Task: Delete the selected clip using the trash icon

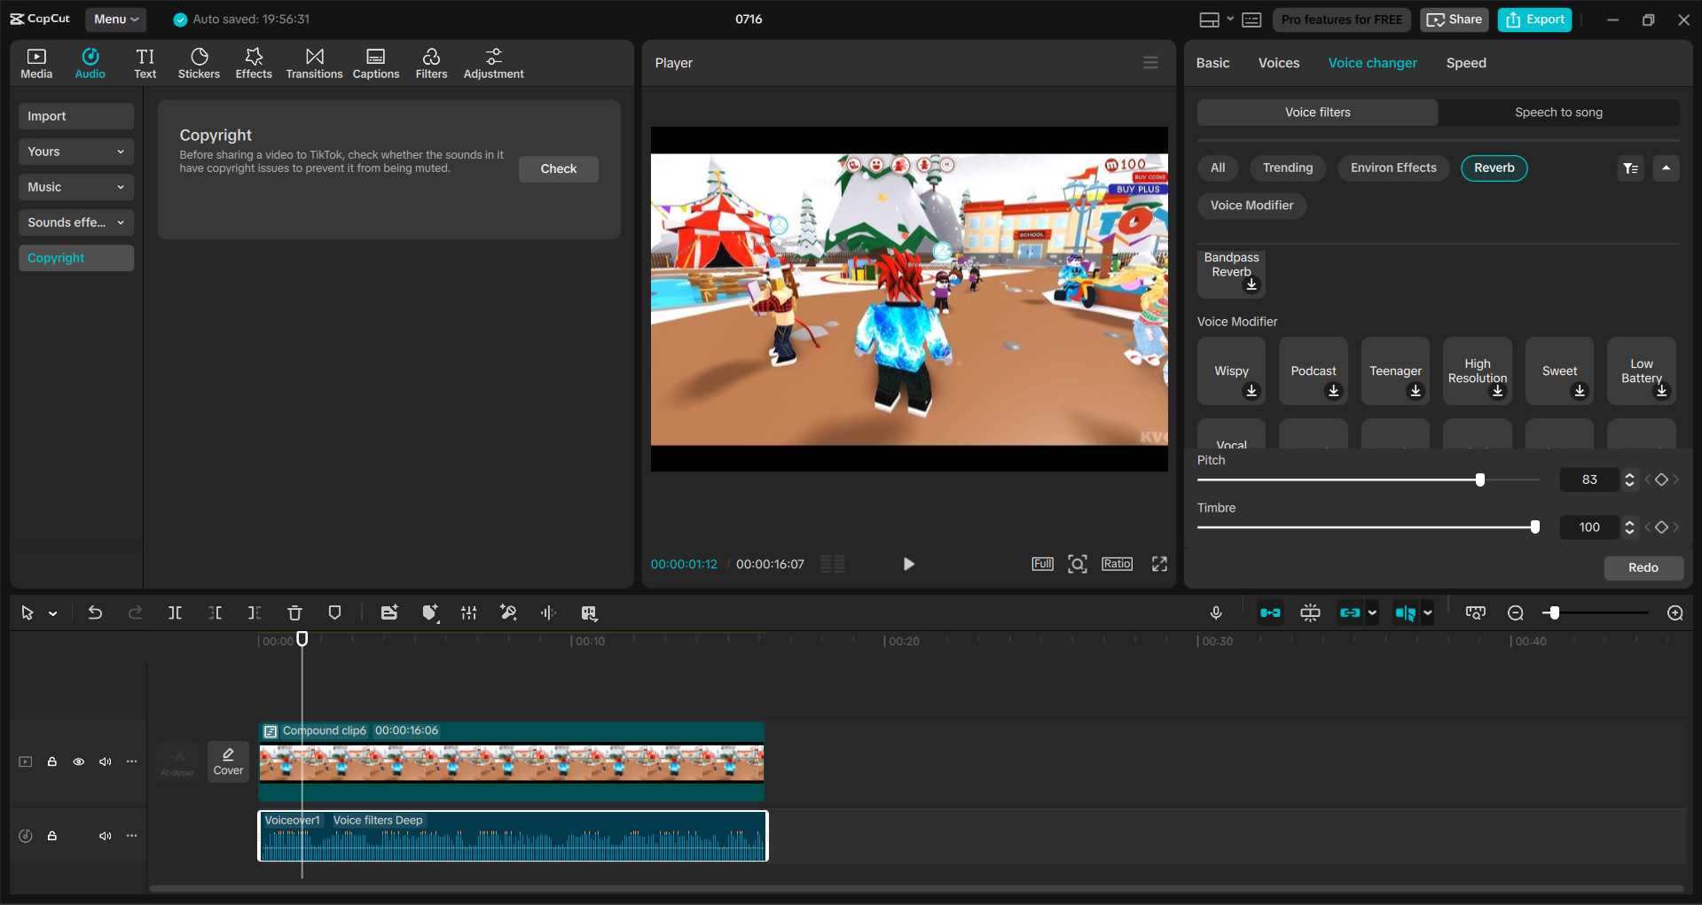Action: point(294,612)
